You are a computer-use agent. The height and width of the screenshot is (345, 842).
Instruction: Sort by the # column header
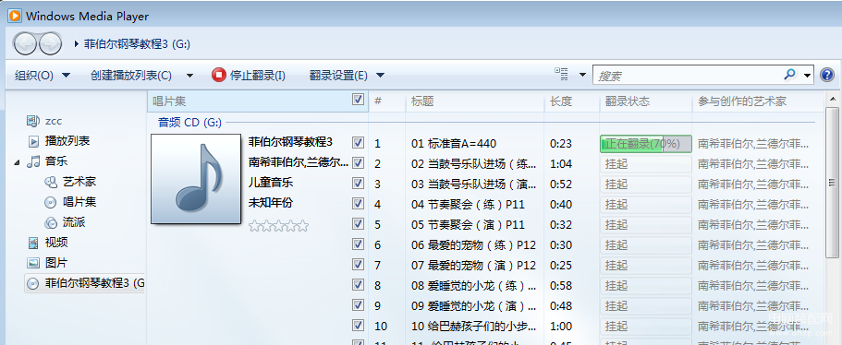coord(387,101)
